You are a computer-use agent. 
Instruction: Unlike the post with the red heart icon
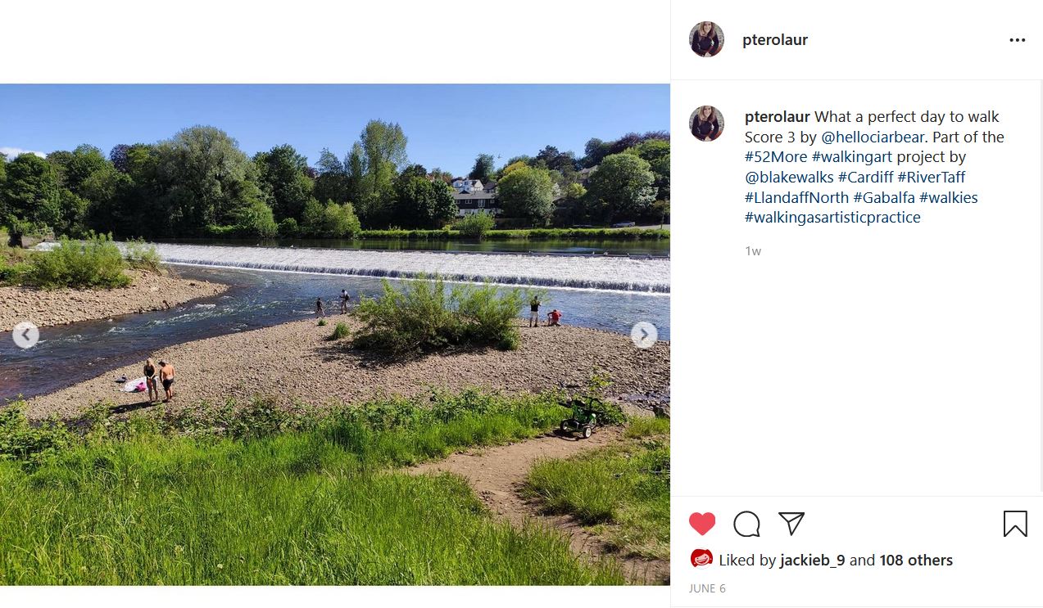[702, 524]
